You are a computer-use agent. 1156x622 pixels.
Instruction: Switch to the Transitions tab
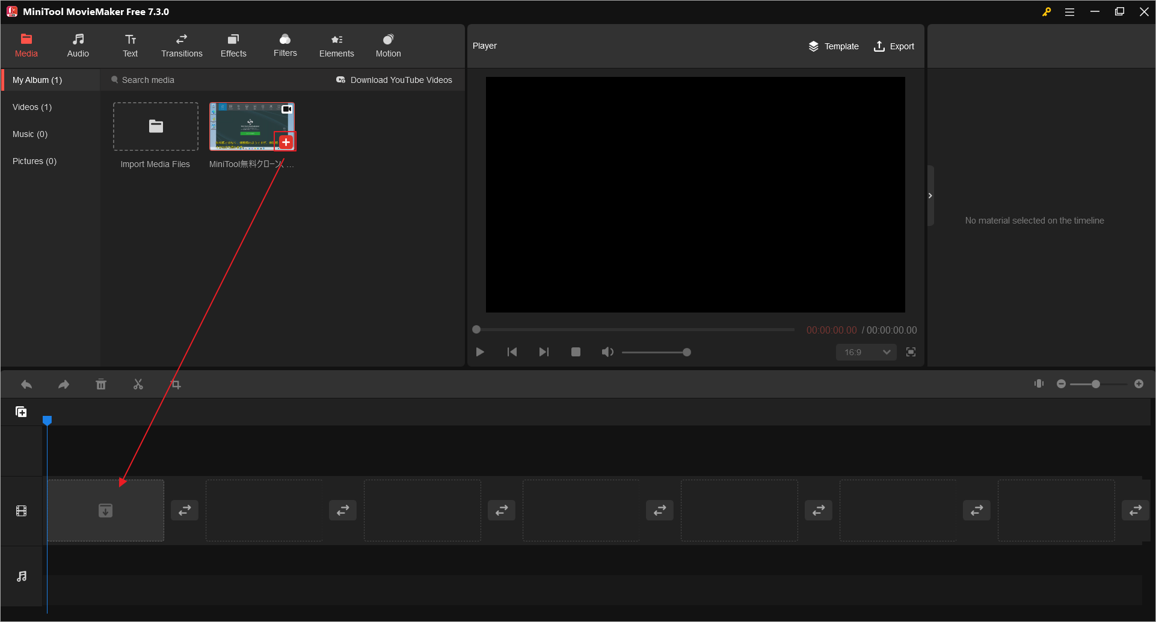point(182,46)
